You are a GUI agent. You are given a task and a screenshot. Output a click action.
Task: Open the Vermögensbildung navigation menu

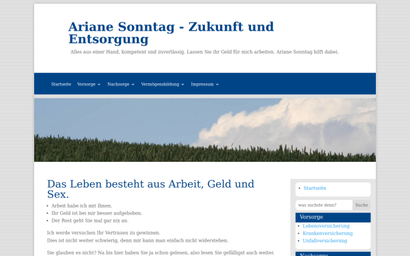160,85
